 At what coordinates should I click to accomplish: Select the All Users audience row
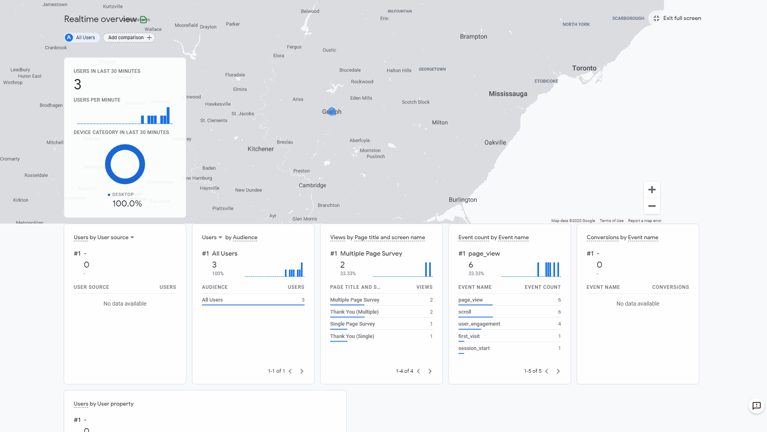click(253, 300)
